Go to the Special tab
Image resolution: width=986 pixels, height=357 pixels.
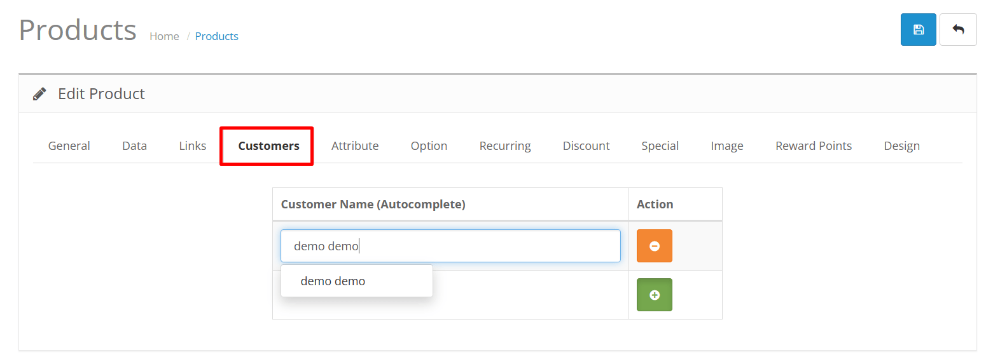click(660, 146)
